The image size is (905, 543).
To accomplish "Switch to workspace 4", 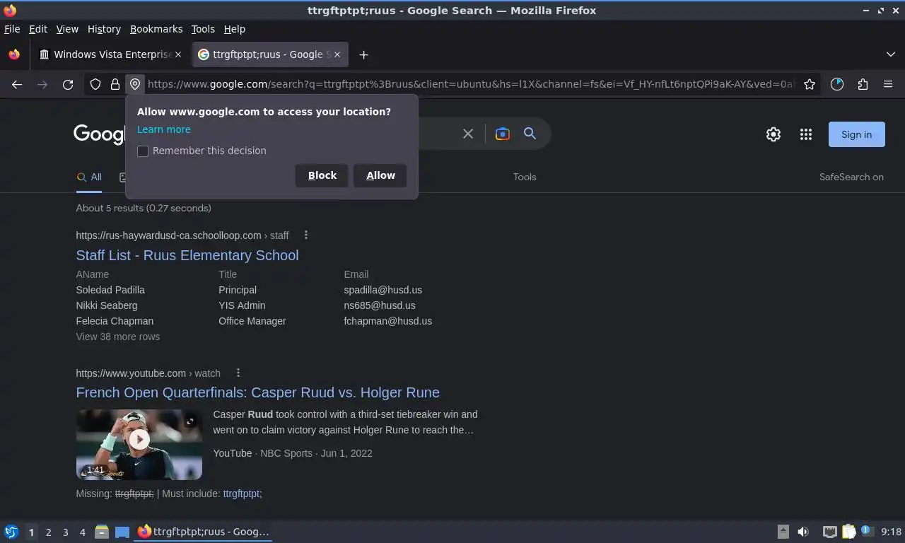I will pos(82,532).
